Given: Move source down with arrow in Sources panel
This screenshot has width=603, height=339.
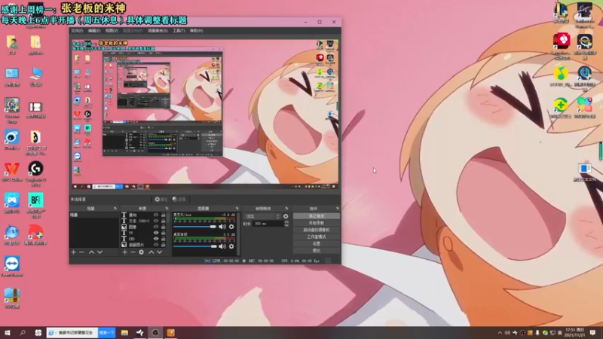Looking at the screenshot, I should [160, 252].
